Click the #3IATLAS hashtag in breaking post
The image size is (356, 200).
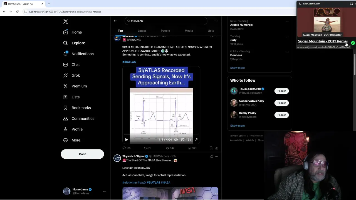pos(129,62)
